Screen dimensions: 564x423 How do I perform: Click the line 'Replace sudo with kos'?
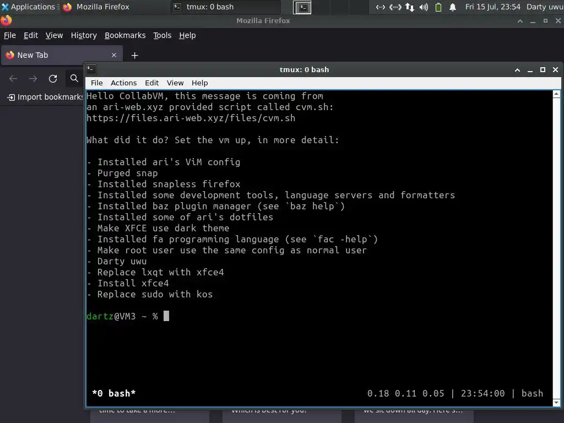coord(150,294)
